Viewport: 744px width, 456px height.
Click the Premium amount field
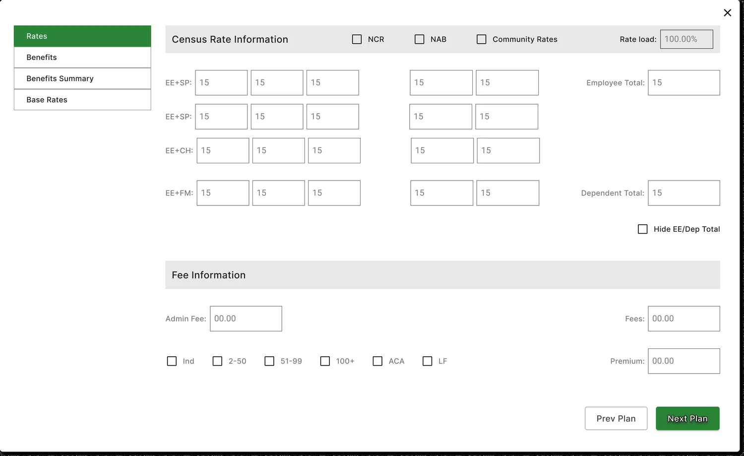coord(684,361)
